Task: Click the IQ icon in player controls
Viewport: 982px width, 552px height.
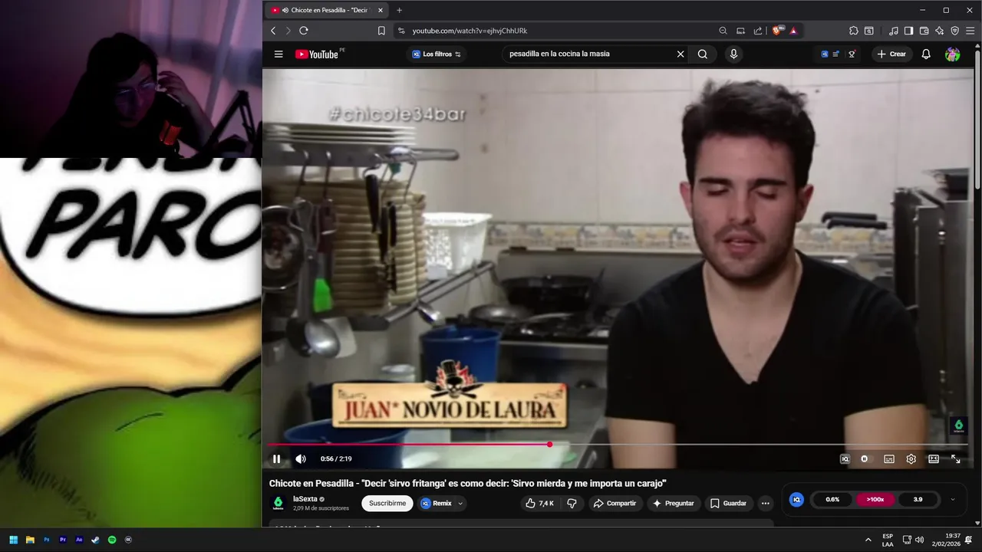Action: (x=845, y=459)
